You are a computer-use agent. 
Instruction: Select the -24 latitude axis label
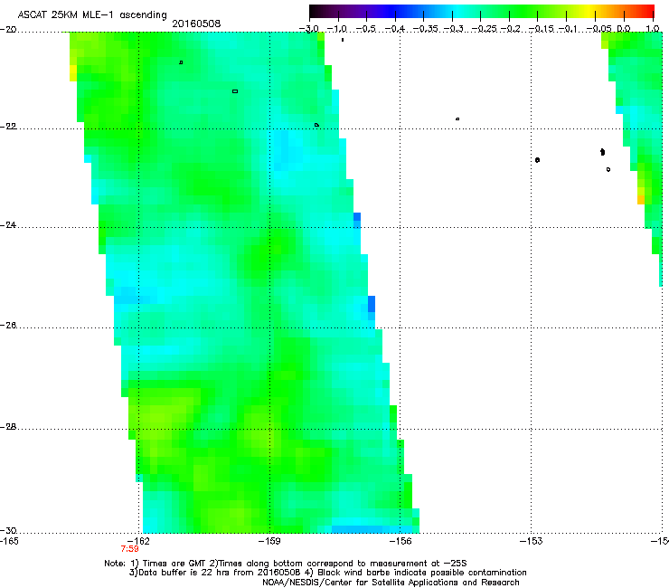(x=8, y=225)
